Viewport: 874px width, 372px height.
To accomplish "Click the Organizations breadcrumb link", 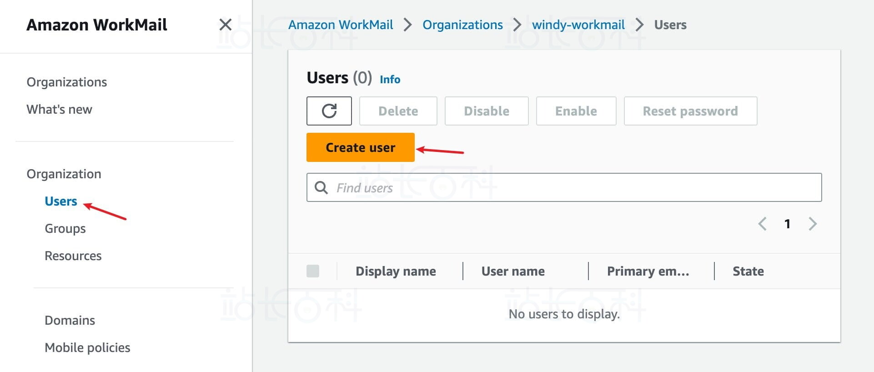I will (462, 25).
